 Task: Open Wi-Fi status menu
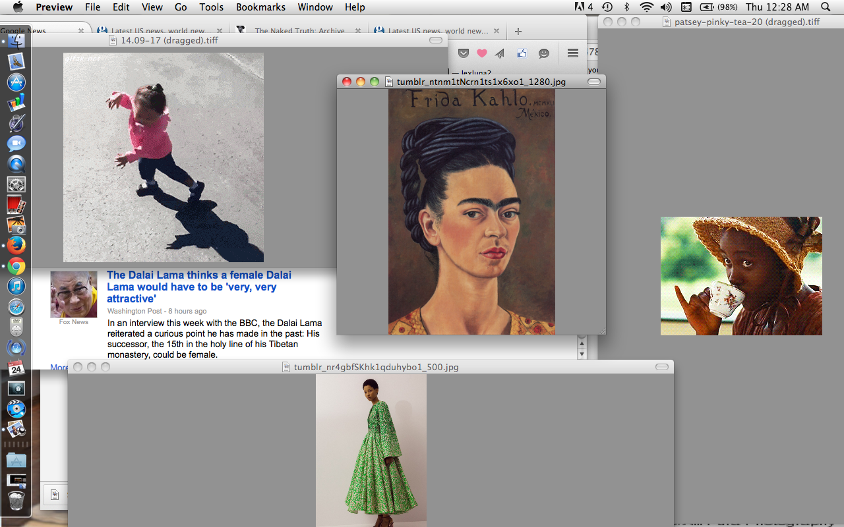(647, 7)
